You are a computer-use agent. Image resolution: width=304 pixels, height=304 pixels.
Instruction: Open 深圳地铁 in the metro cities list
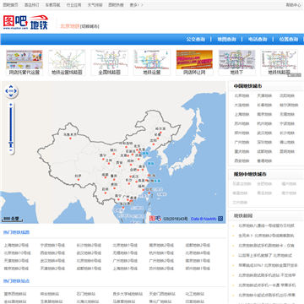pyautogui.click(x=264, y=142)
